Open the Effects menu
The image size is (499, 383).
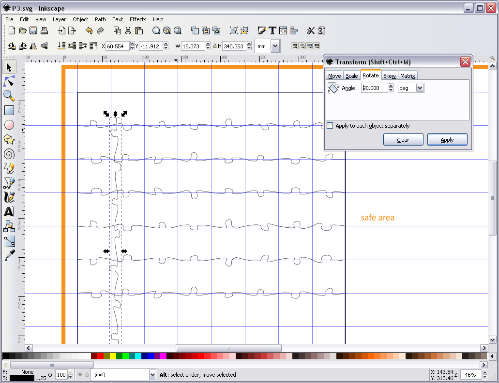[138, 19]
